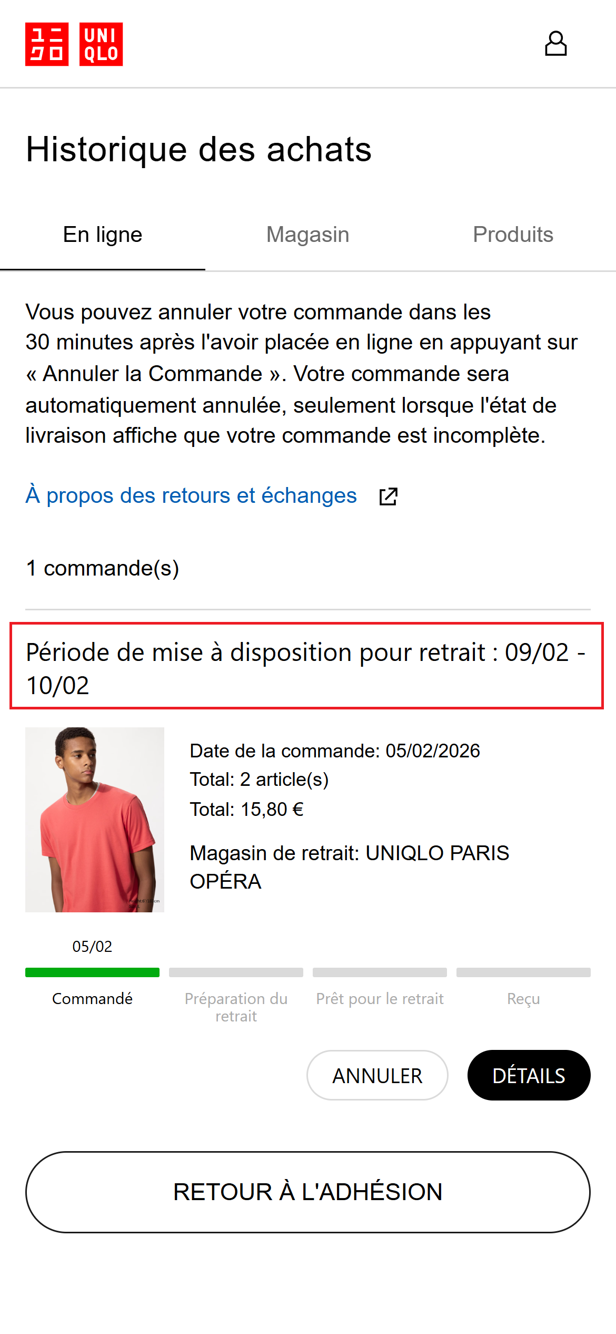Click the Commandé progress step
This screenshot has width=616, height=1334.
tap(93, 998)
